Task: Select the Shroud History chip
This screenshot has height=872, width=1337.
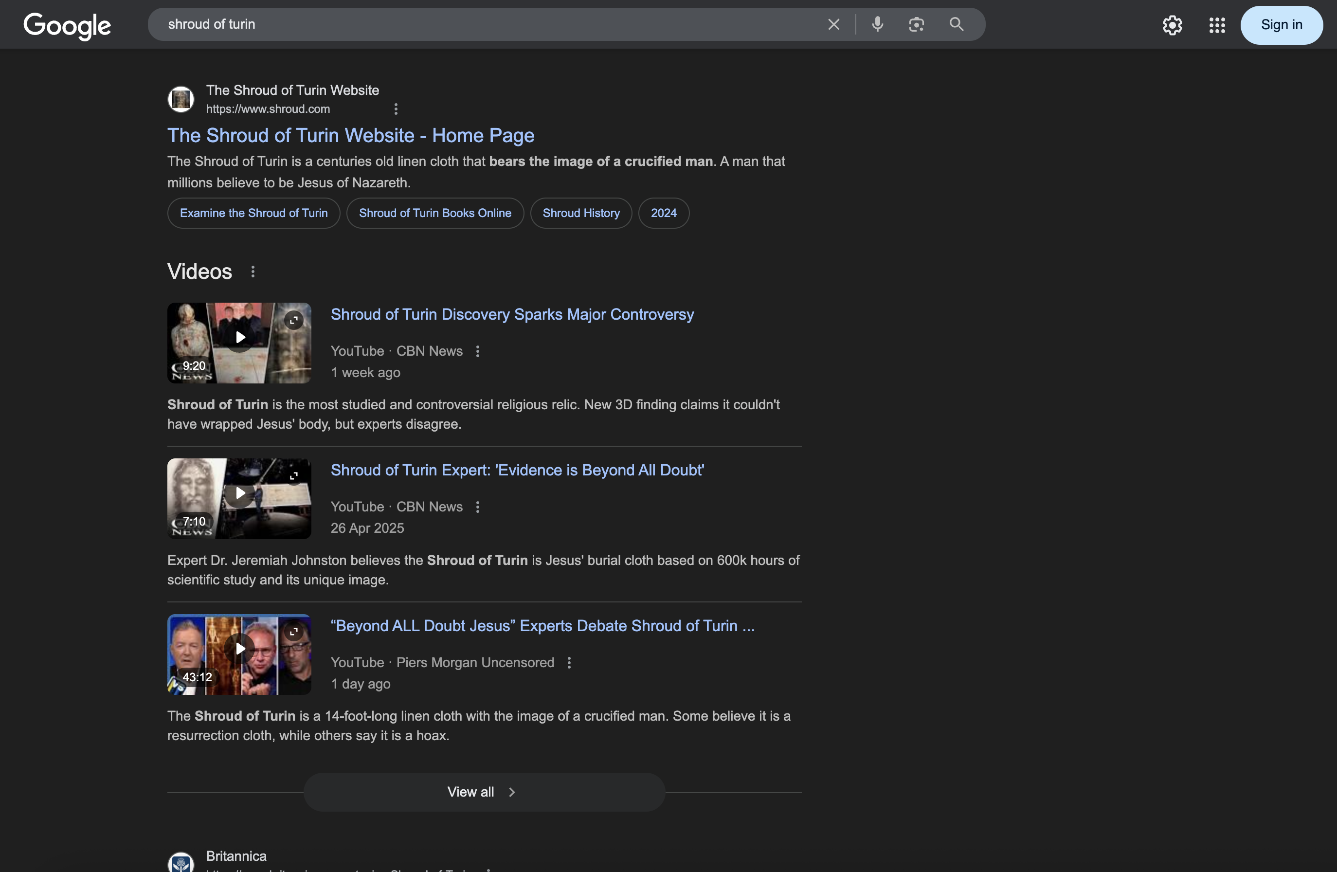Action: [x=581, y=214]
